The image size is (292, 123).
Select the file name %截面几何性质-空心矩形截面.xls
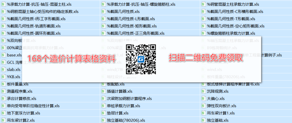236,26
